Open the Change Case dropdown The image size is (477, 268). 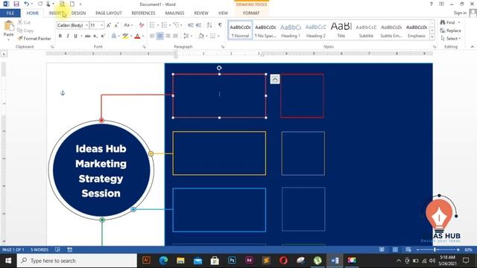tap(128, 25)
